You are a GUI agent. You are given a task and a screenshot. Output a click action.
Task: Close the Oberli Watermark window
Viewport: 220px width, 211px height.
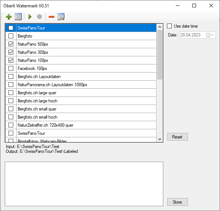coord(211,6)
